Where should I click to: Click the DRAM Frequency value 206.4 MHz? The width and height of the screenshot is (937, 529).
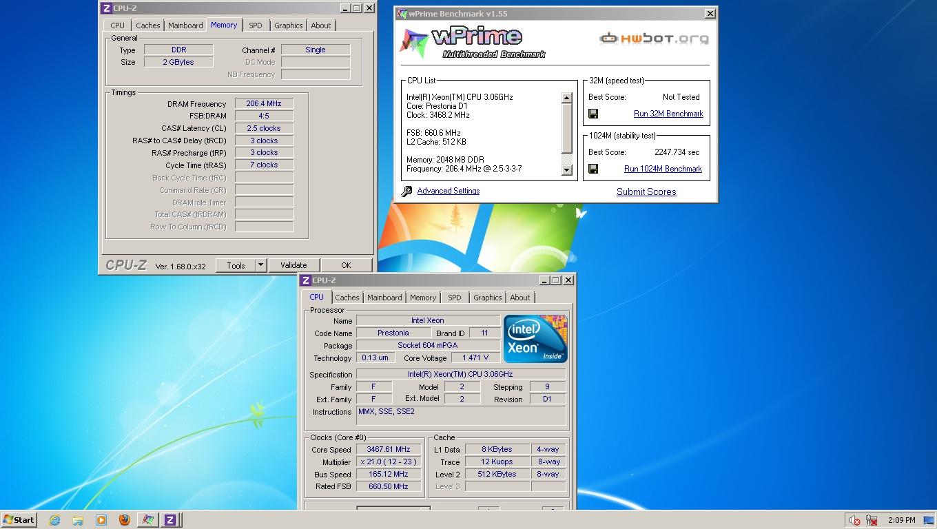[x=264, y=103]
